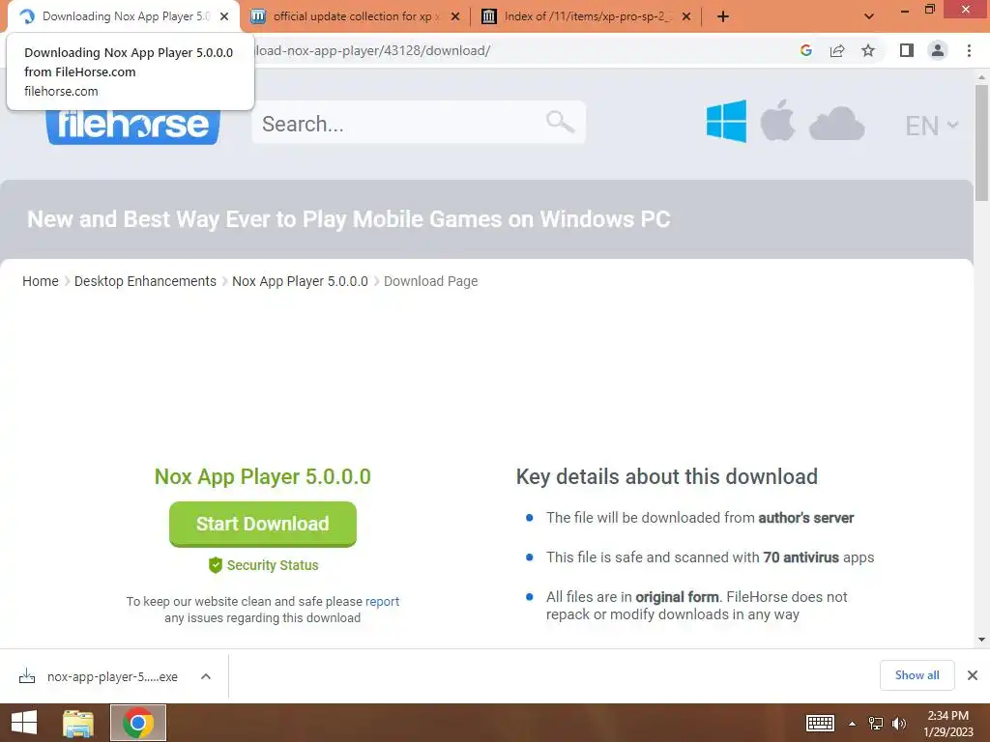This screenshot has height=742, width=990.
Task: Toggle the browser side panel
Action: [907, 50]
